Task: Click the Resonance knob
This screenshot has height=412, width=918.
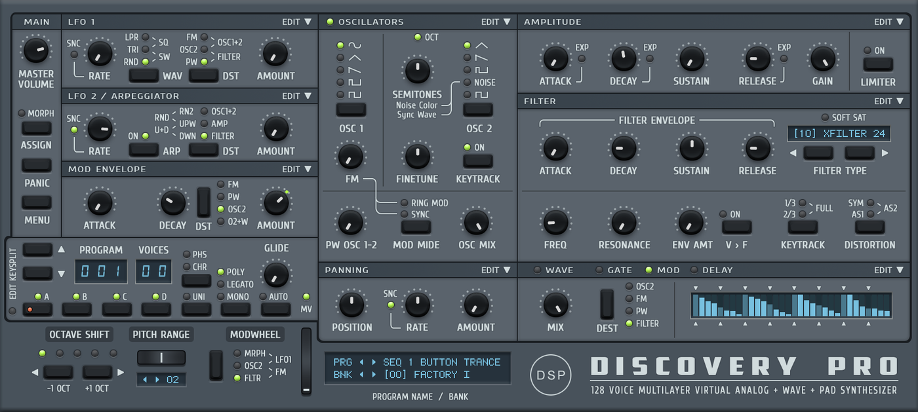Action: [624, 222]
